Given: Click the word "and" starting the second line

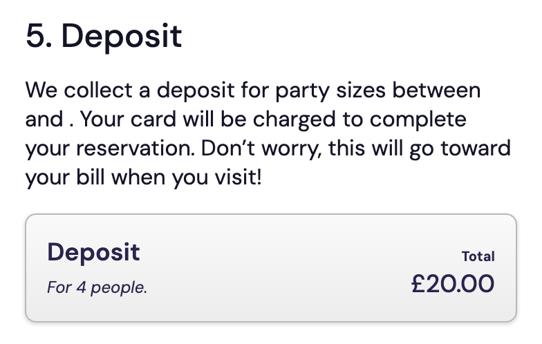Looking at the screenshot, I should pos(44,120).
